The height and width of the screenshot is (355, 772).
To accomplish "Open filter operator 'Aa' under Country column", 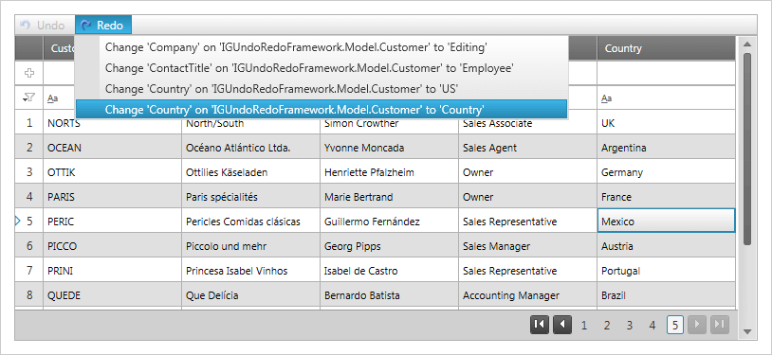I will click(606, 98).
